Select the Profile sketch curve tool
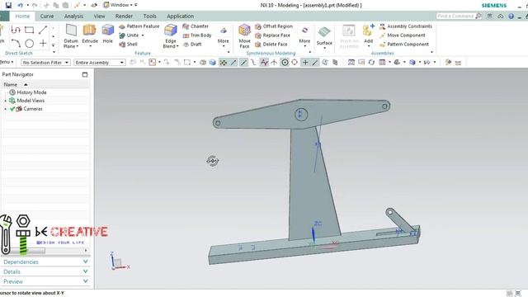Screen dimensions: 528x297 tap(16, 30)
